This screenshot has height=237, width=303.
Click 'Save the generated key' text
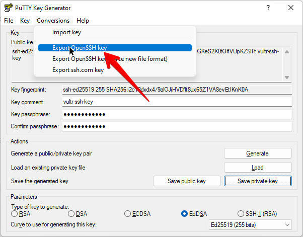(40, 181)
